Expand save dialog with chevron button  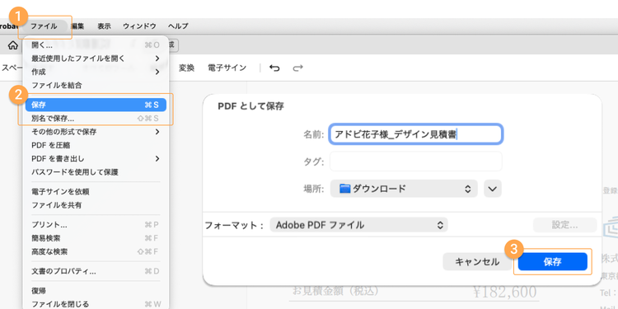tap(492, 189)
